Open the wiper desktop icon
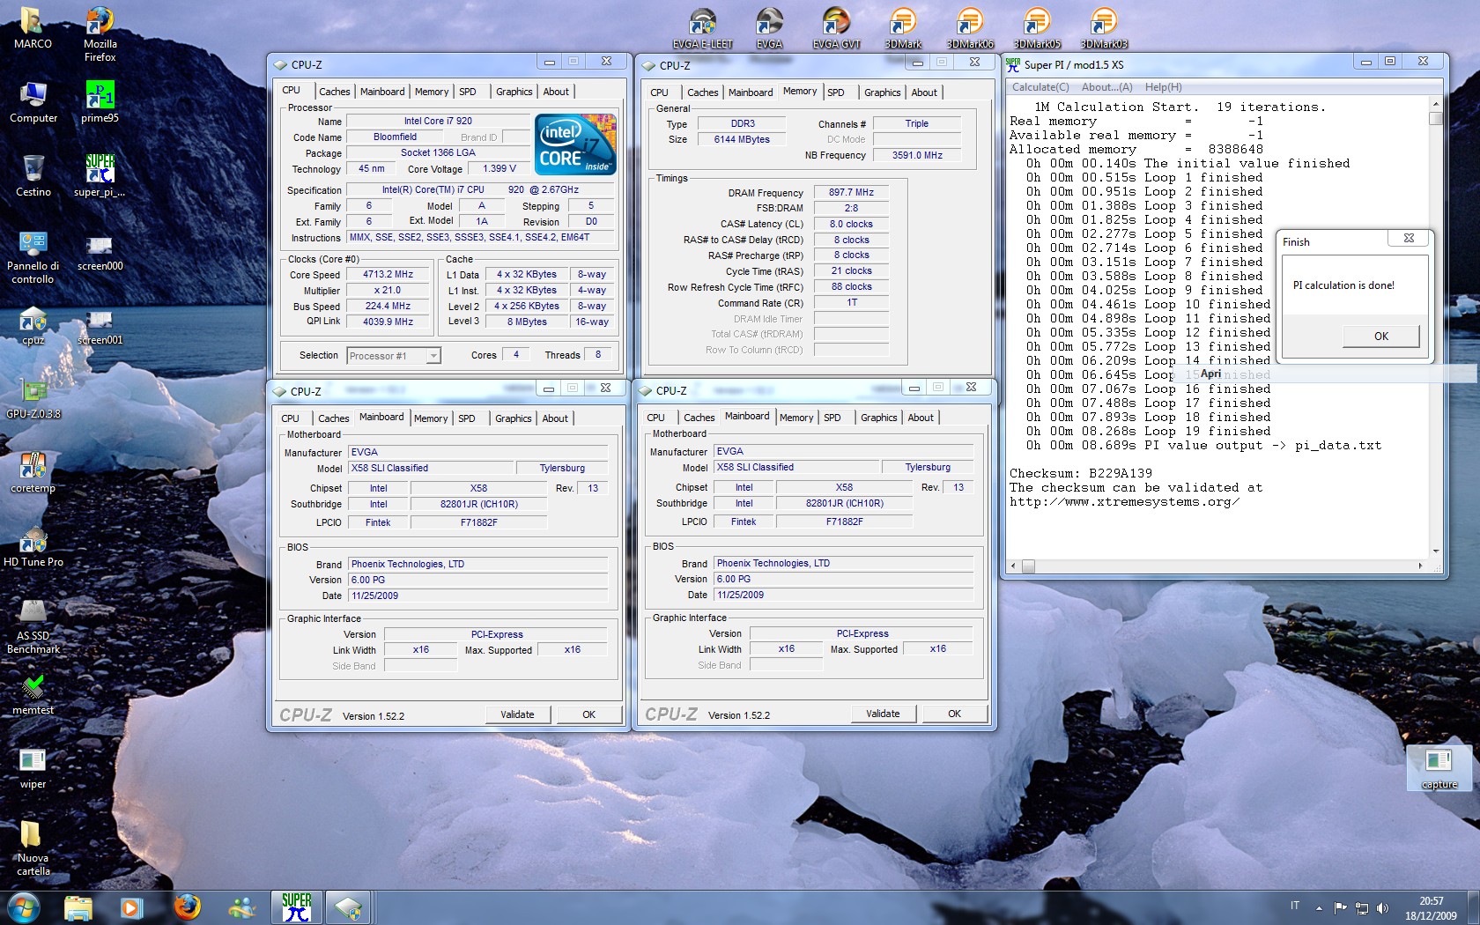This screenshot has width=1480, height=925. (33, 768)
